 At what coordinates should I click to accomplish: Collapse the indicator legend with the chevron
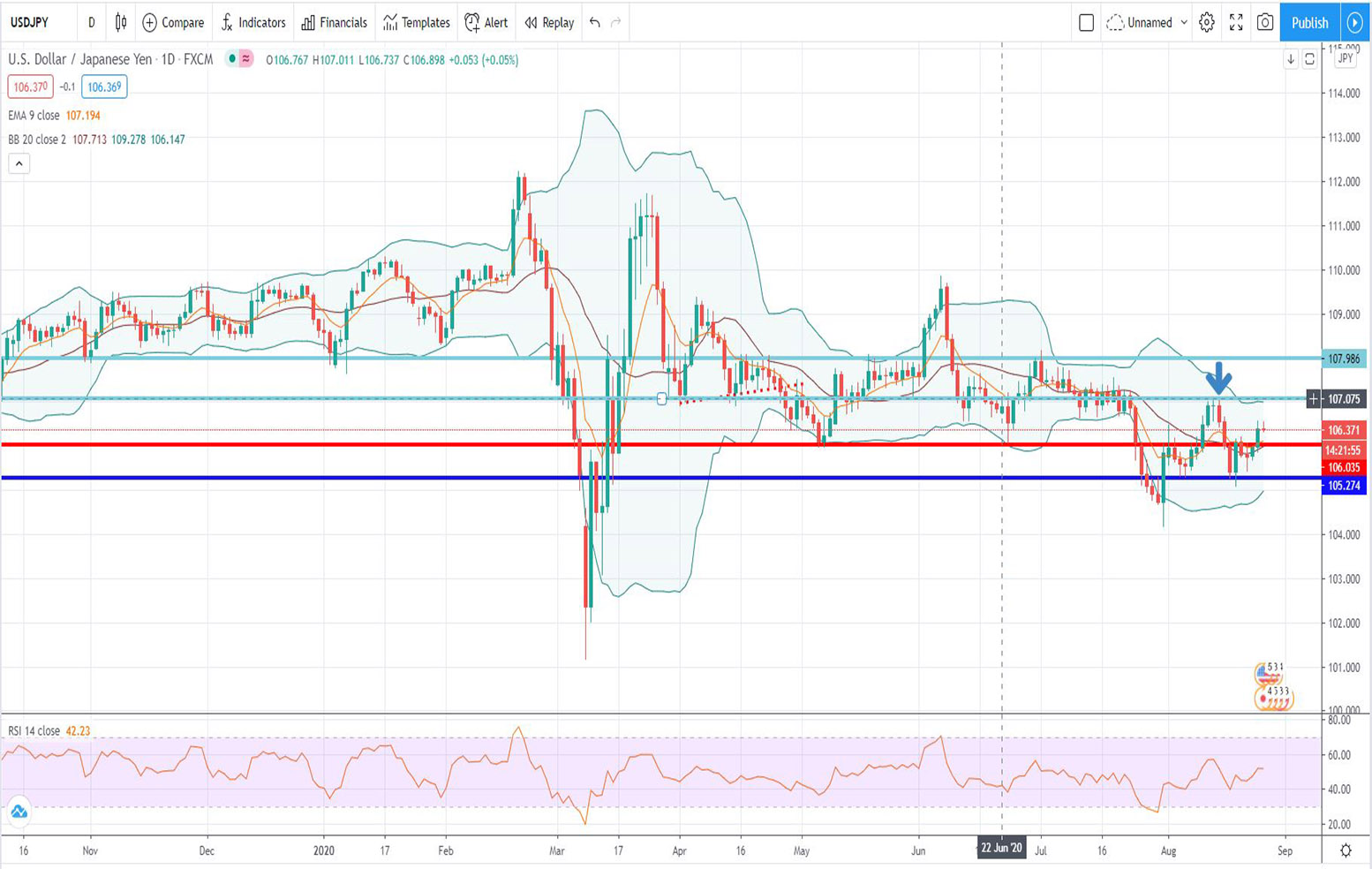pos(19,163)
